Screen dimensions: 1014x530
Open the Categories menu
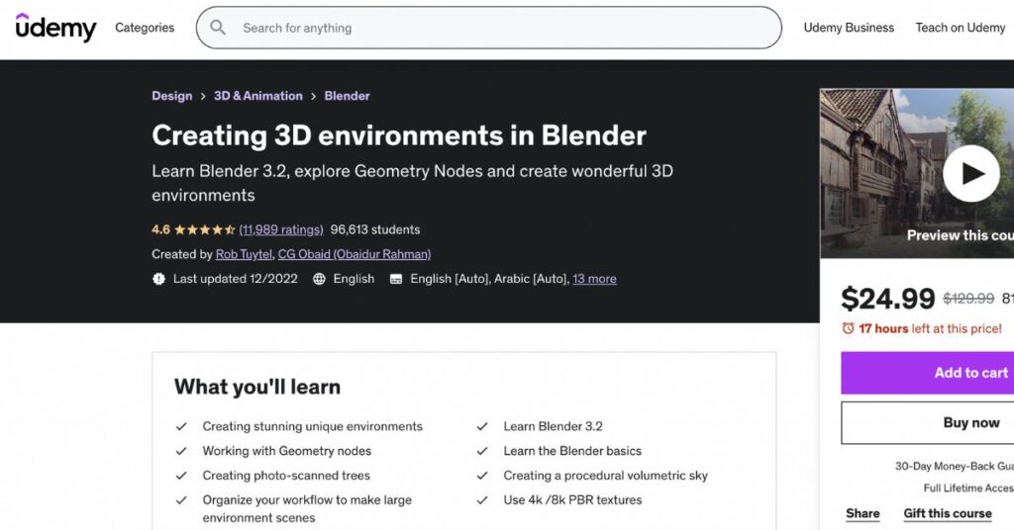[x=145, y=28]
